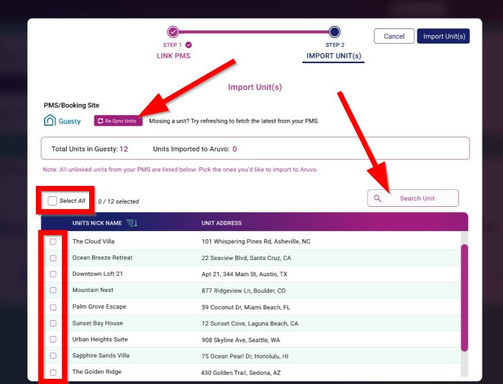Click the '0 / 12 selected' counter
This screenshot has width=503, height=384.
(x=119, y=202)
